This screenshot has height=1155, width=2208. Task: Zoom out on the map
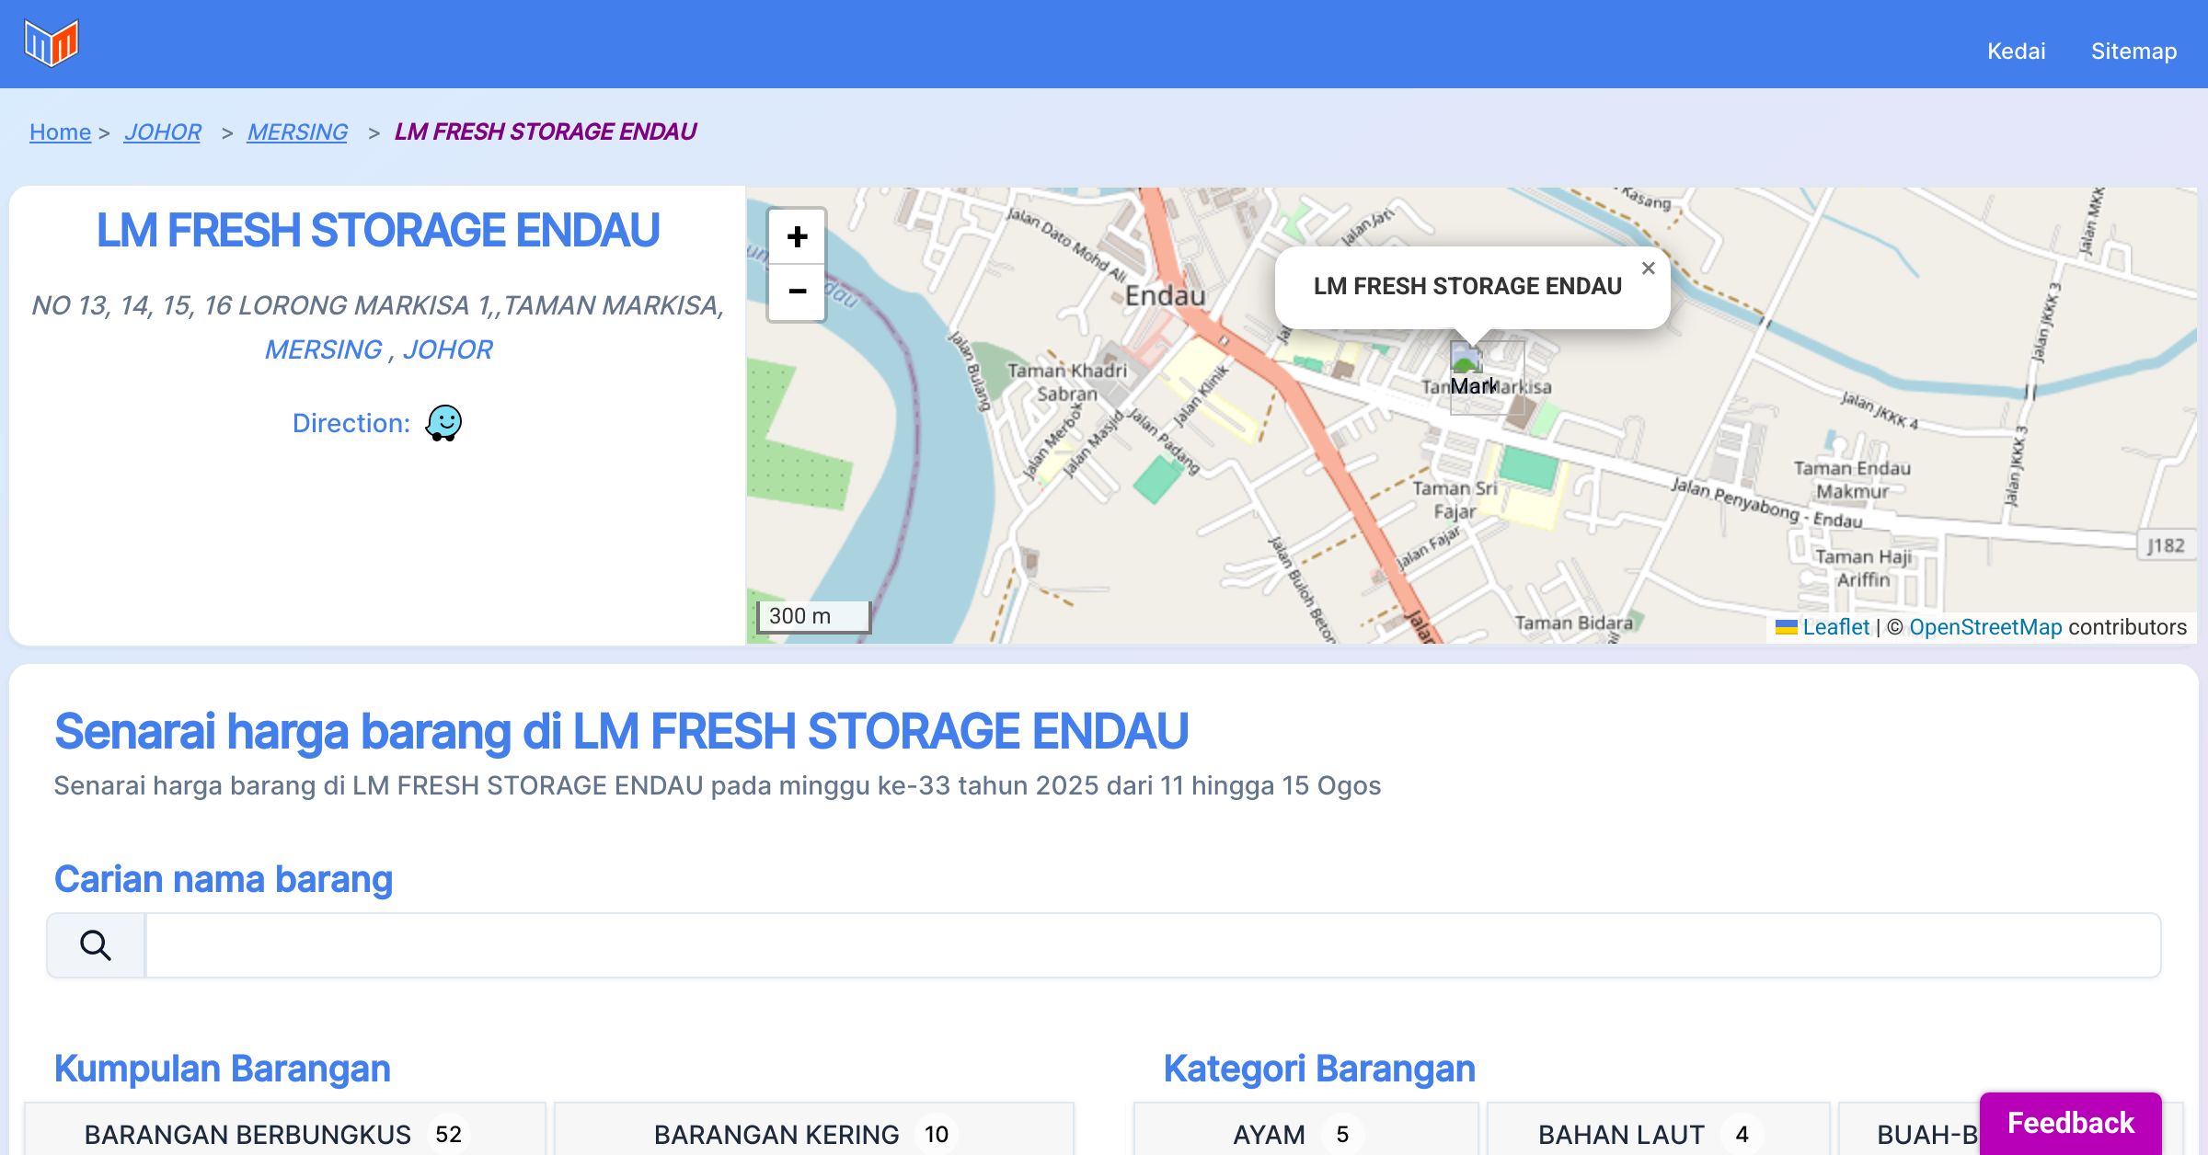coord(797,292)
